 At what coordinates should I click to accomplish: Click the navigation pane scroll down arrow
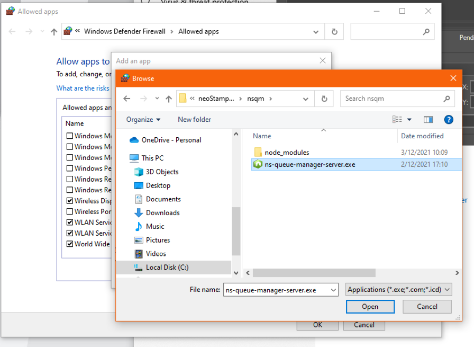(x=236, y=273)
